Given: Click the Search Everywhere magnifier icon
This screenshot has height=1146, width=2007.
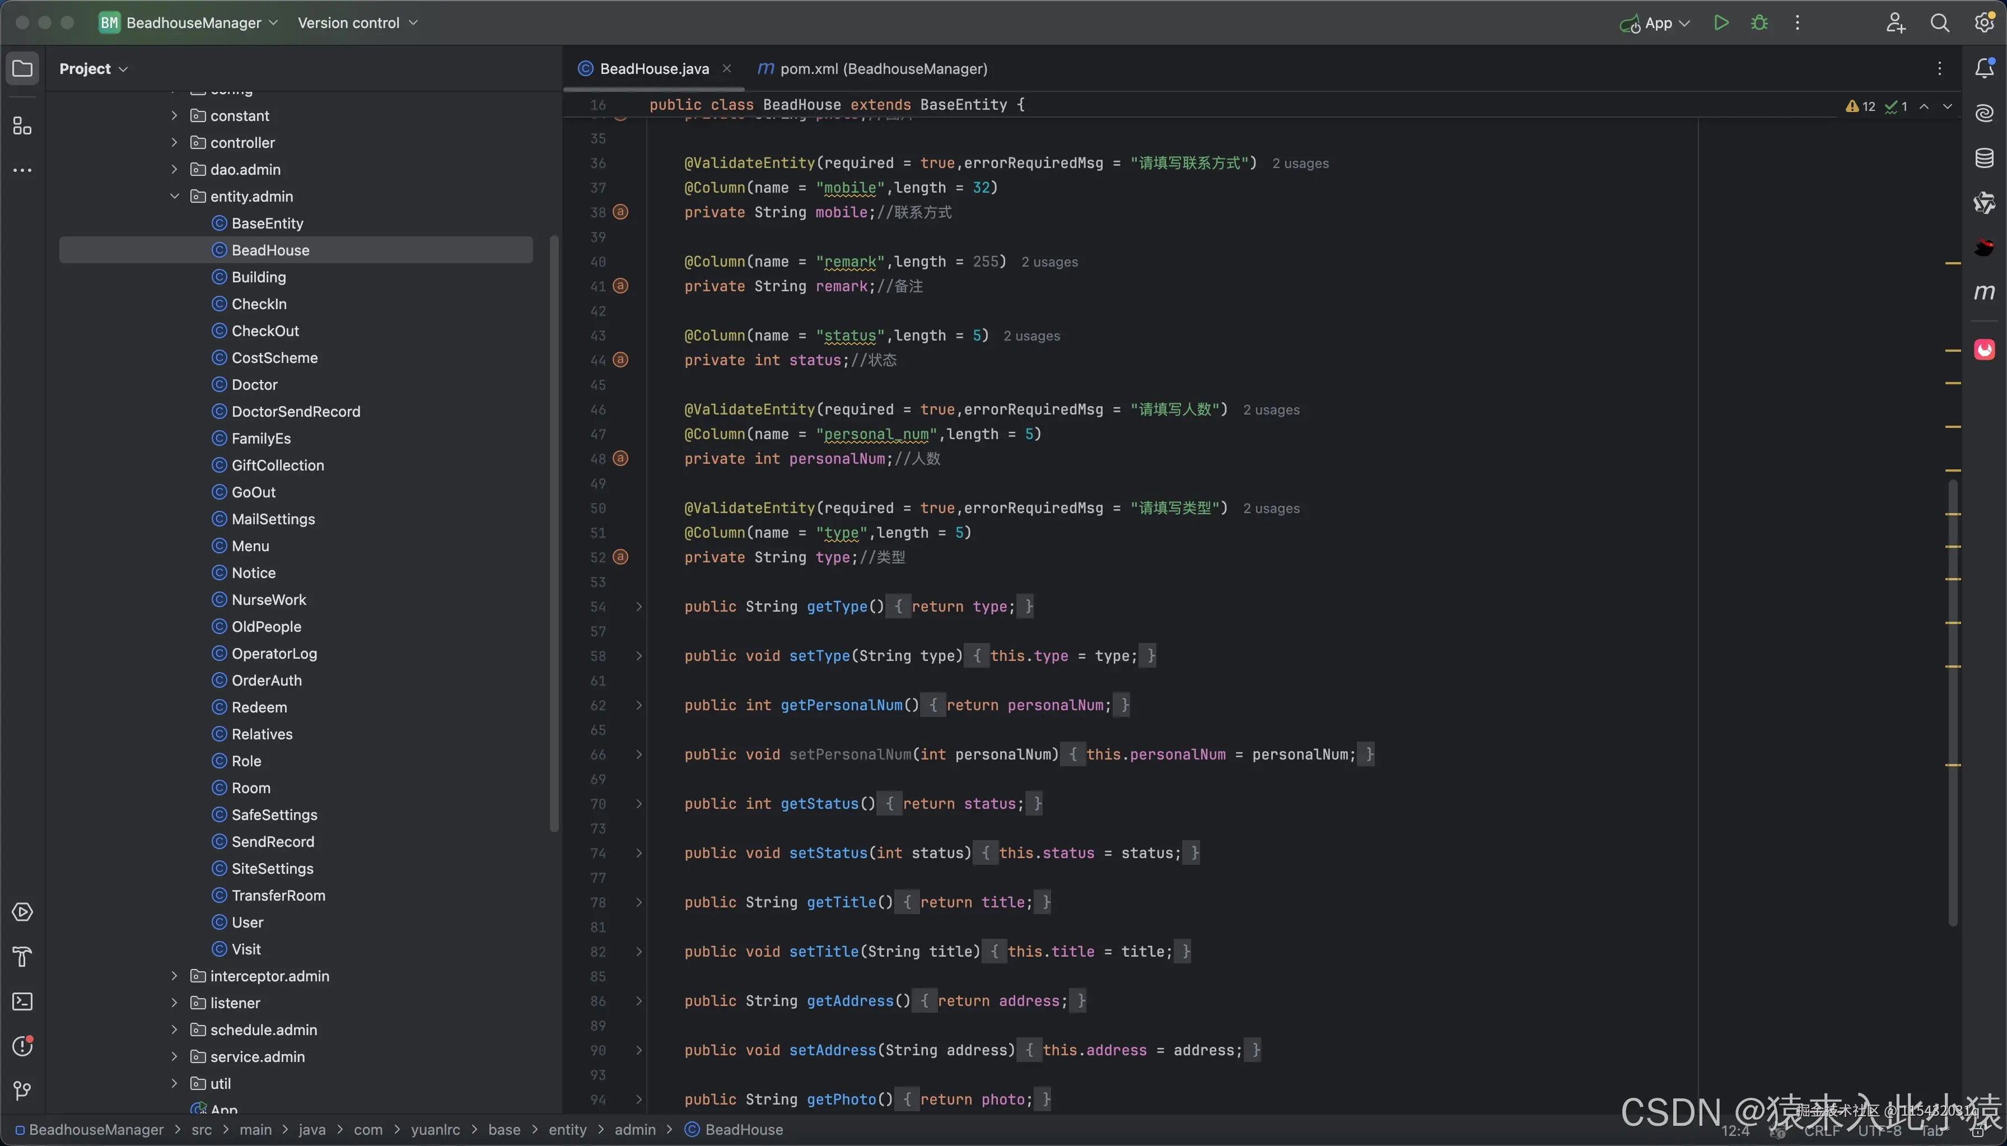Looking at the screenshot, I should (1939, 23).
